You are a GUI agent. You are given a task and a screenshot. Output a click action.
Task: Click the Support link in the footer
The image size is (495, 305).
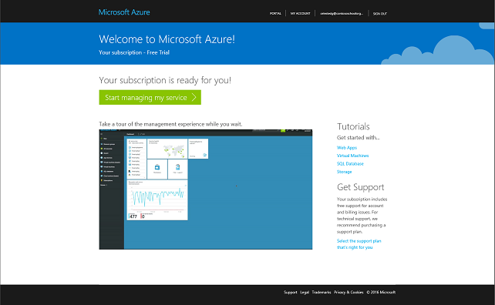pos(291,293)
